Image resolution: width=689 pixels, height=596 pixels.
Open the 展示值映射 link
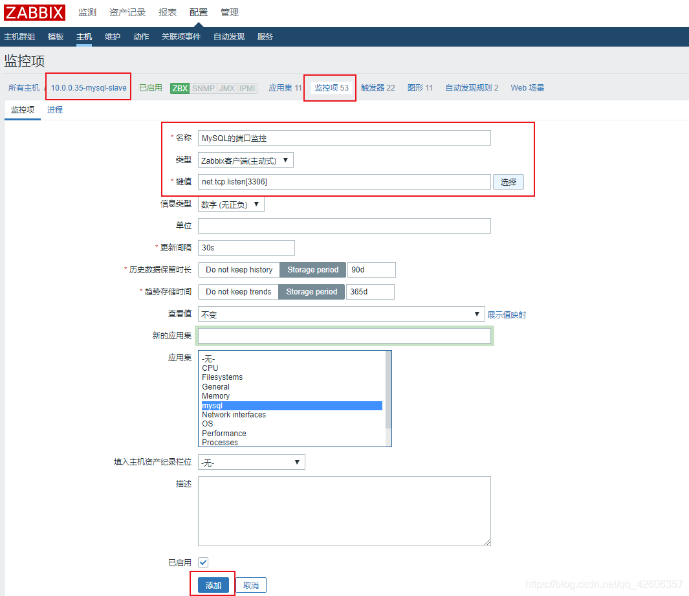[506, 315]
